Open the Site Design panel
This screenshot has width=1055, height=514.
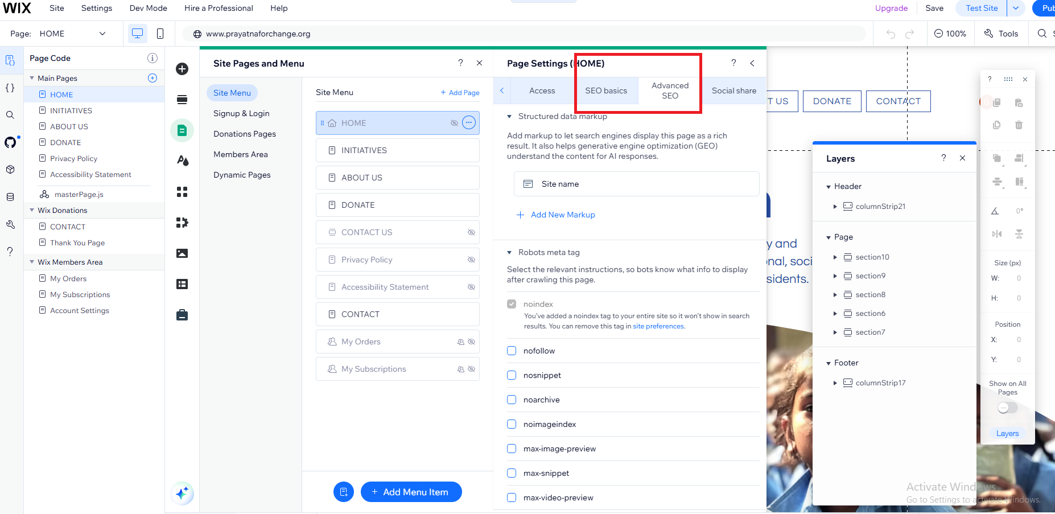[182, 161]
